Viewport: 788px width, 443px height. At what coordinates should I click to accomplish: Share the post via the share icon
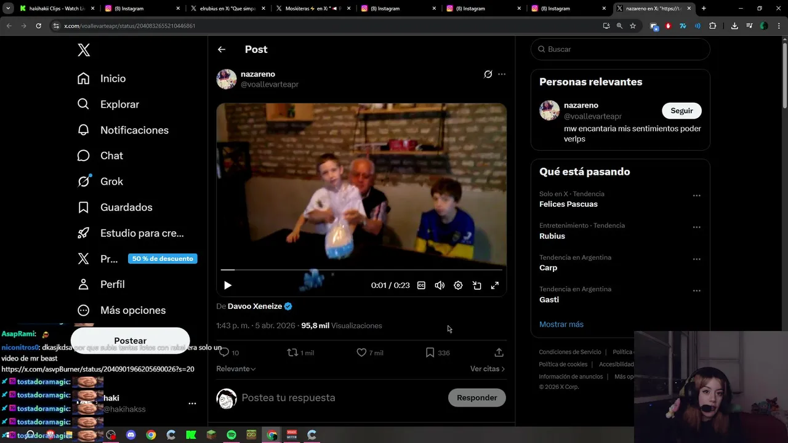[499, 353]
